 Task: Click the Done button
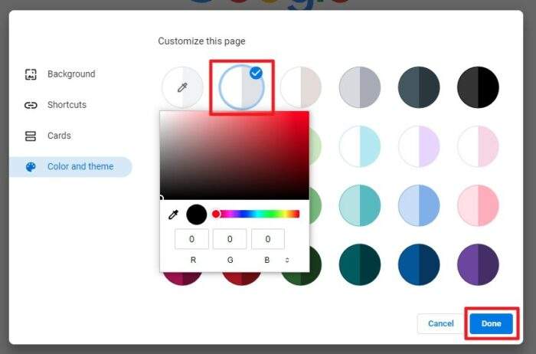(x=492, y=323)
